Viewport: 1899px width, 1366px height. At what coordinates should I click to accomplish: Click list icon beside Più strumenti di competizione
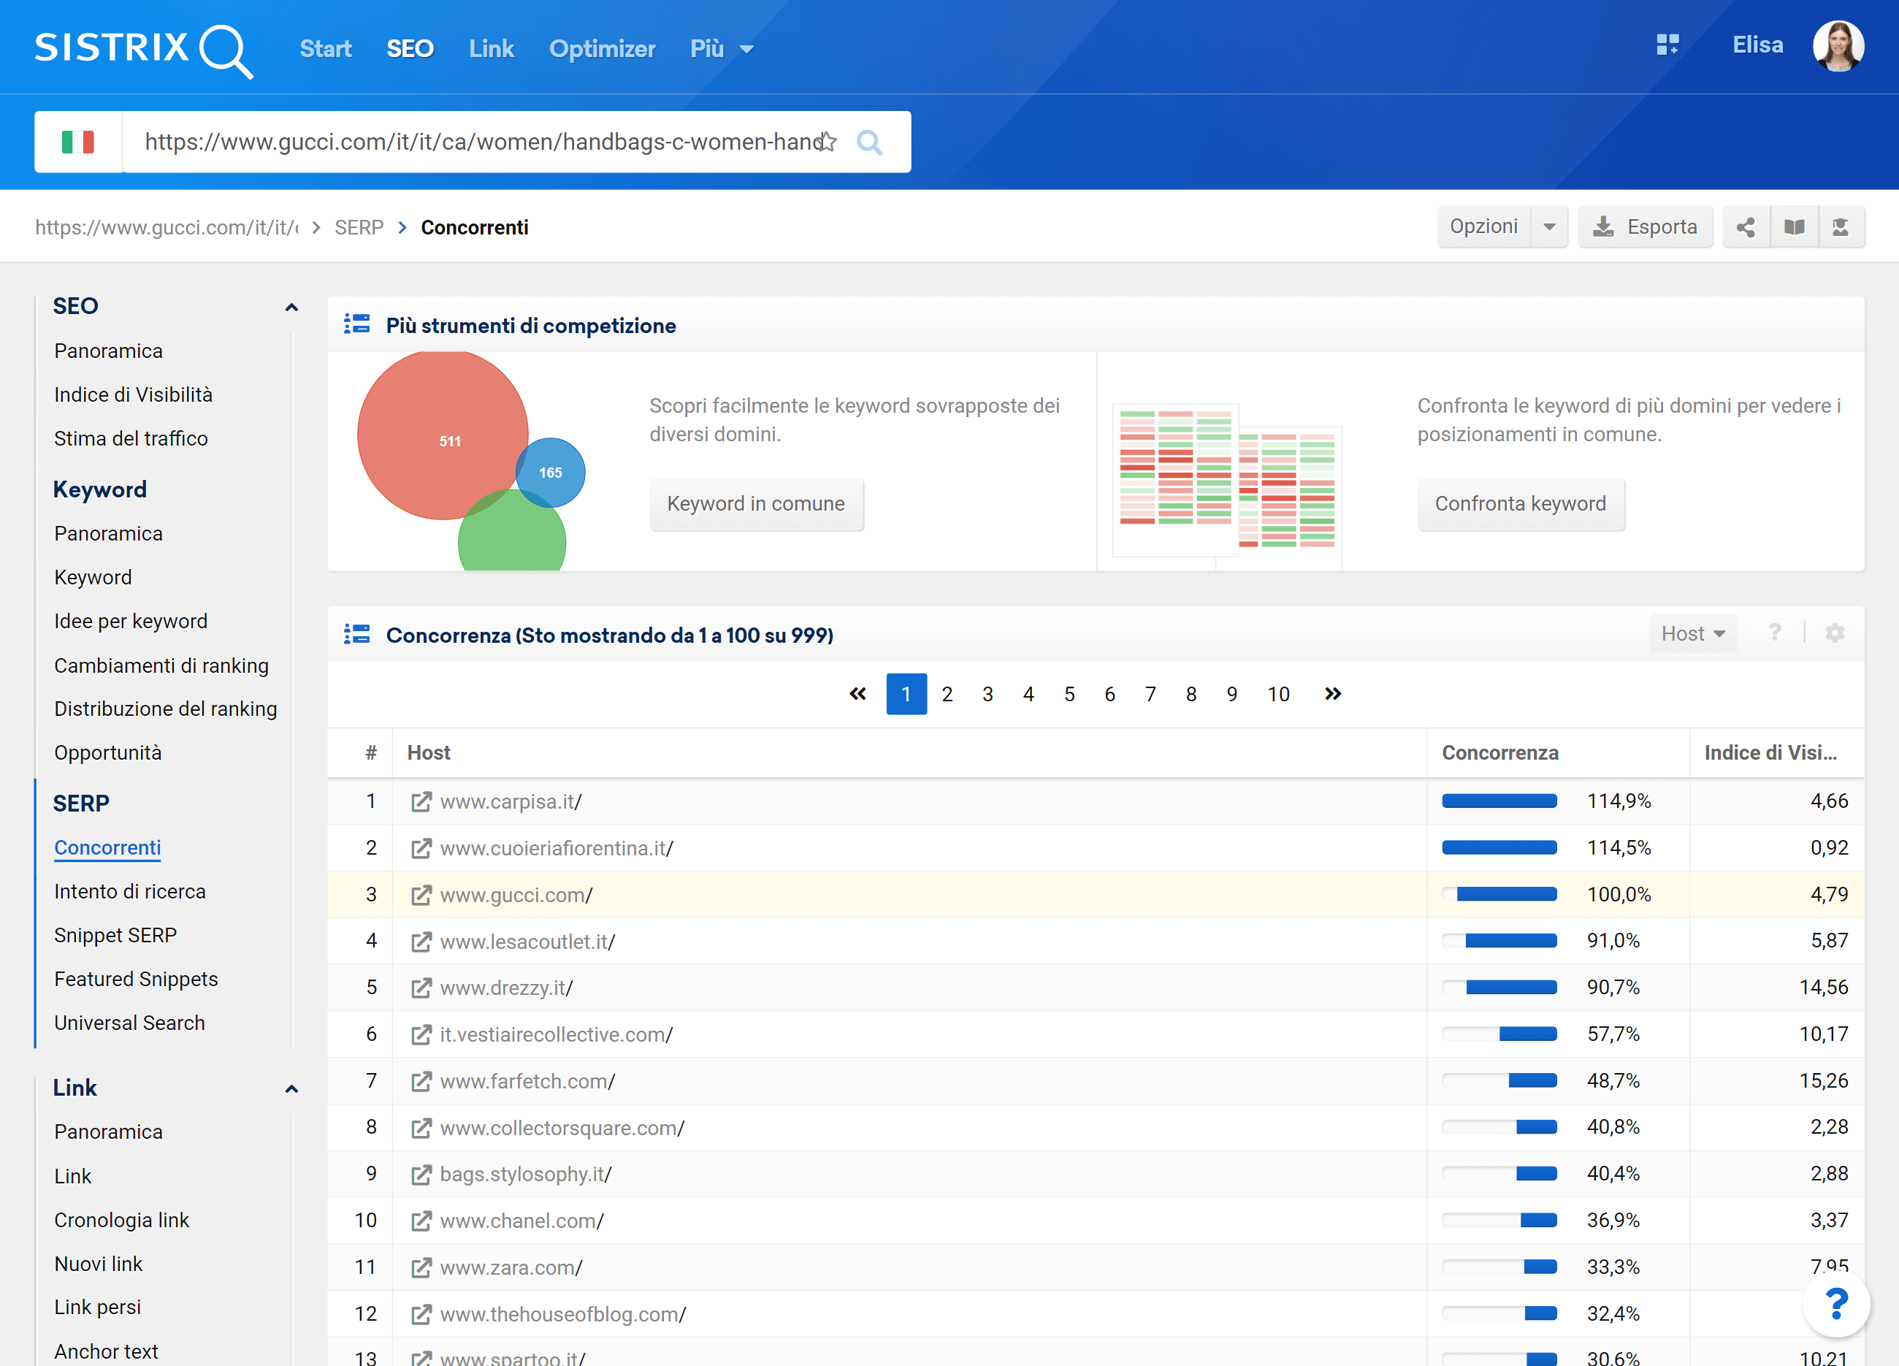pos(356,324)
